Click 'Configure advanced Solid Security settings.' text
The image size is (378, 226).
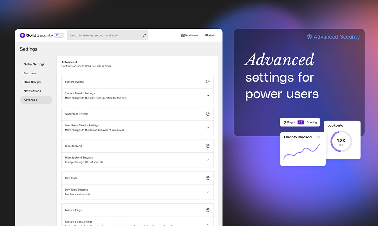pos(87,66)
